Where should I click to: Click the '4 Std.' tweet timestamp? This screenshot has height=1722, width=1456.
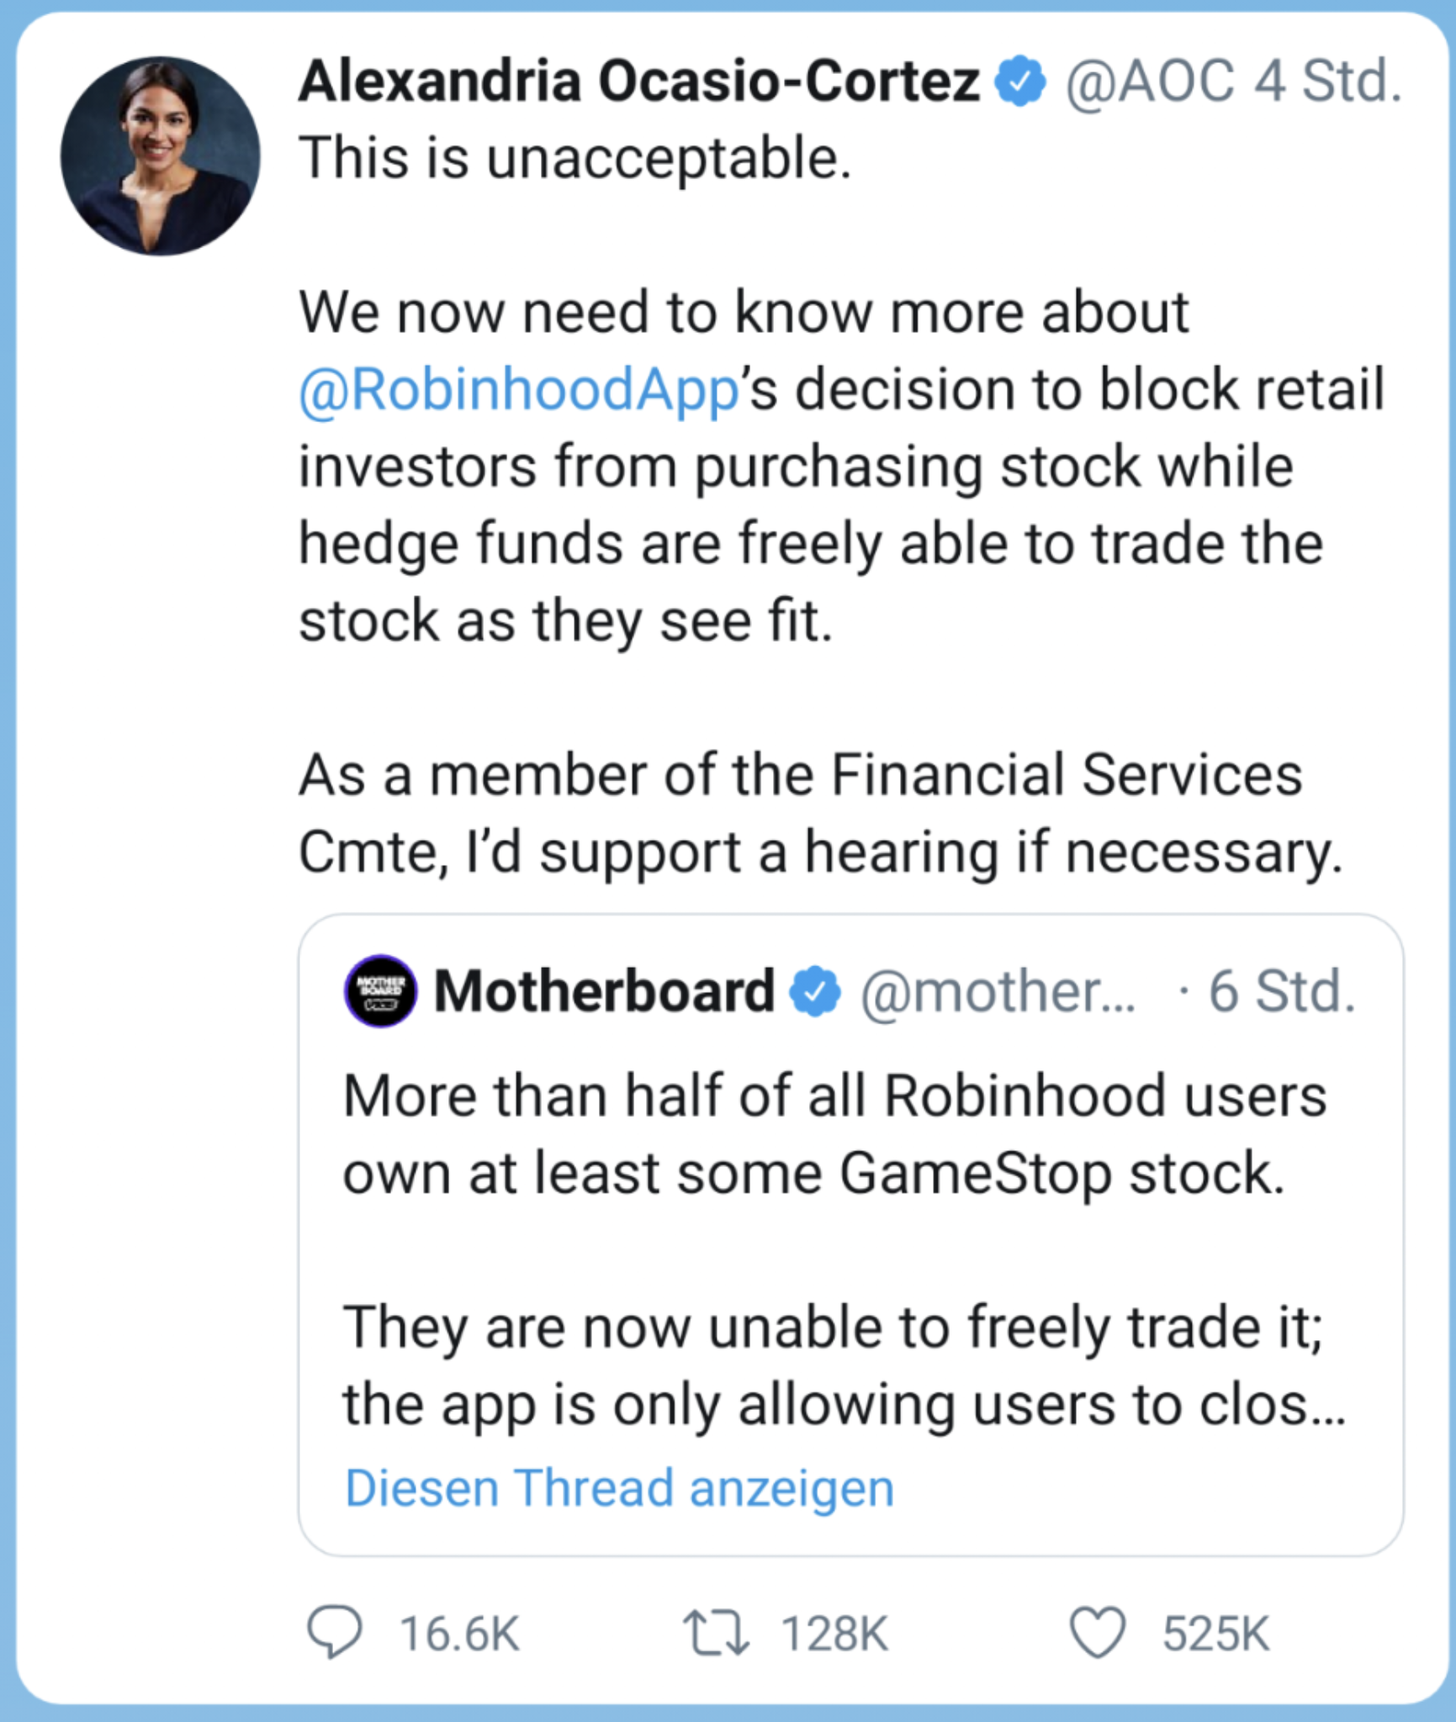pyautogui.click(x=1327, y=82)
